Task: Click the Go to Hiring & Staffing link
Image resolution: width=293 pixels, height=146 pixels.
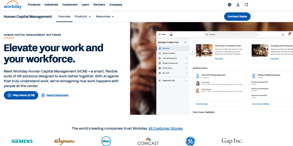Action: 260,104
